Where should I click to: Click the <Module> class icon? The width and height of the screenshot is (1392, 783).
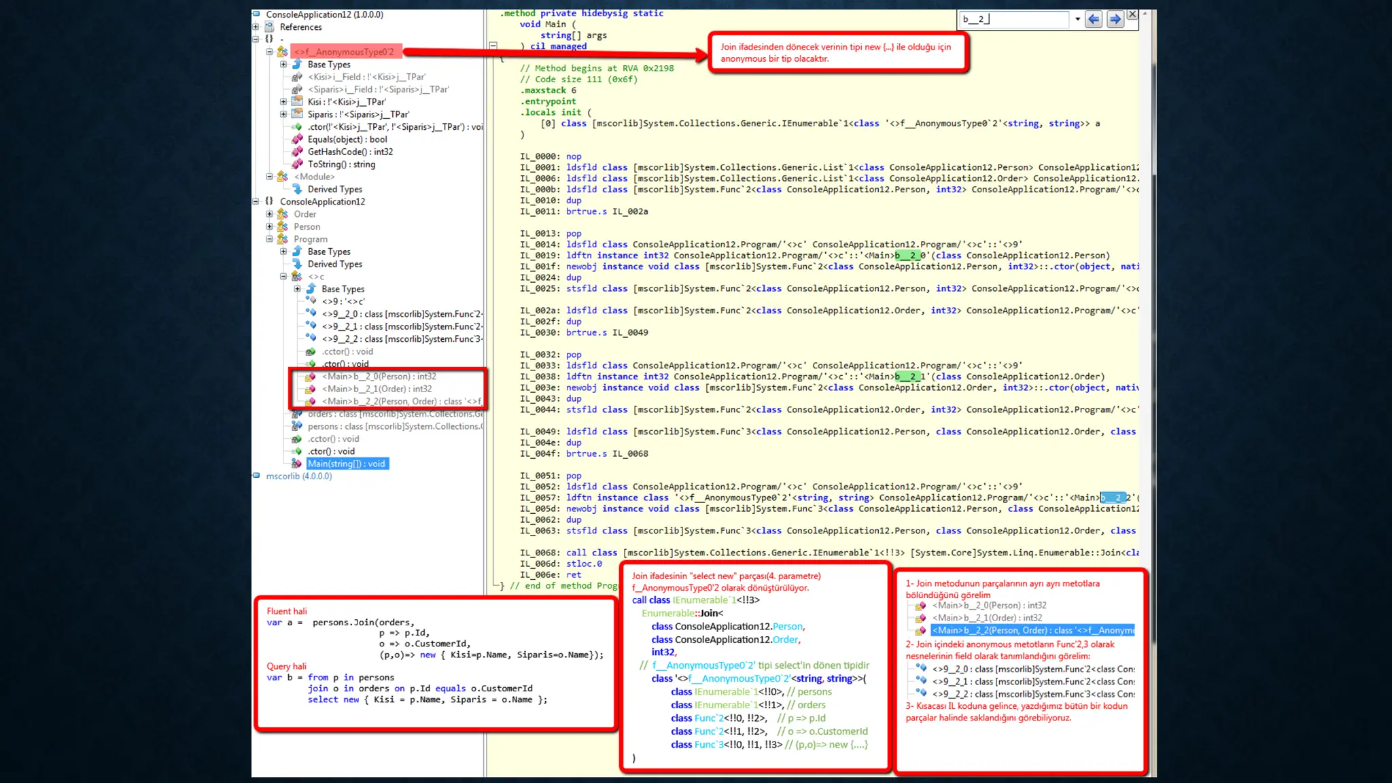click(283, 177)
